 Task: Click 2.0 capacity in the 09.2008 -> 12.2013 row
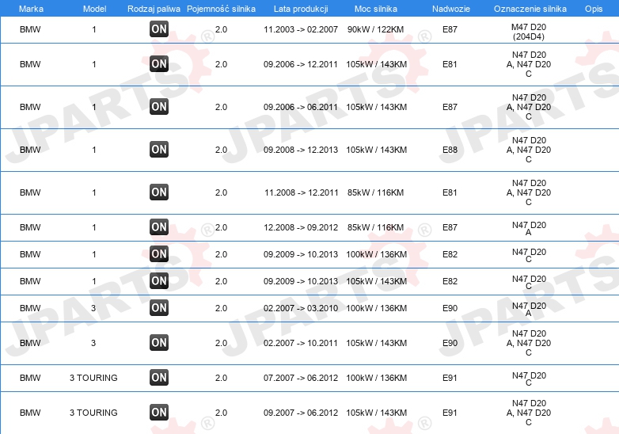[221, 150]
